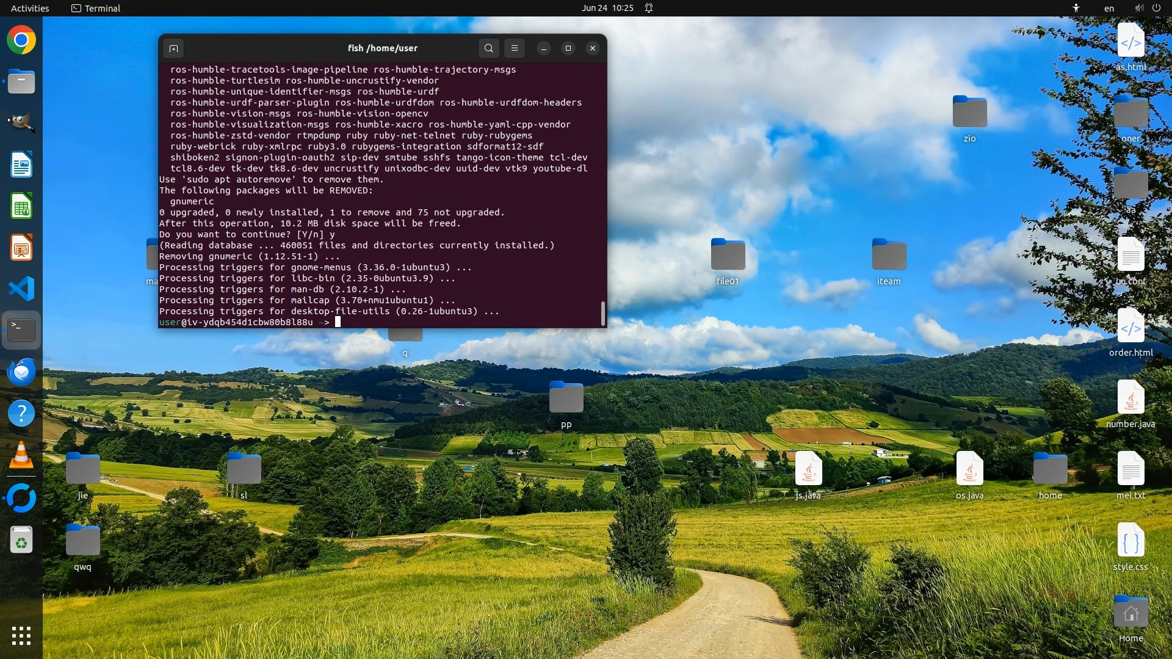Click the Terminal search icon

point(488,48)
